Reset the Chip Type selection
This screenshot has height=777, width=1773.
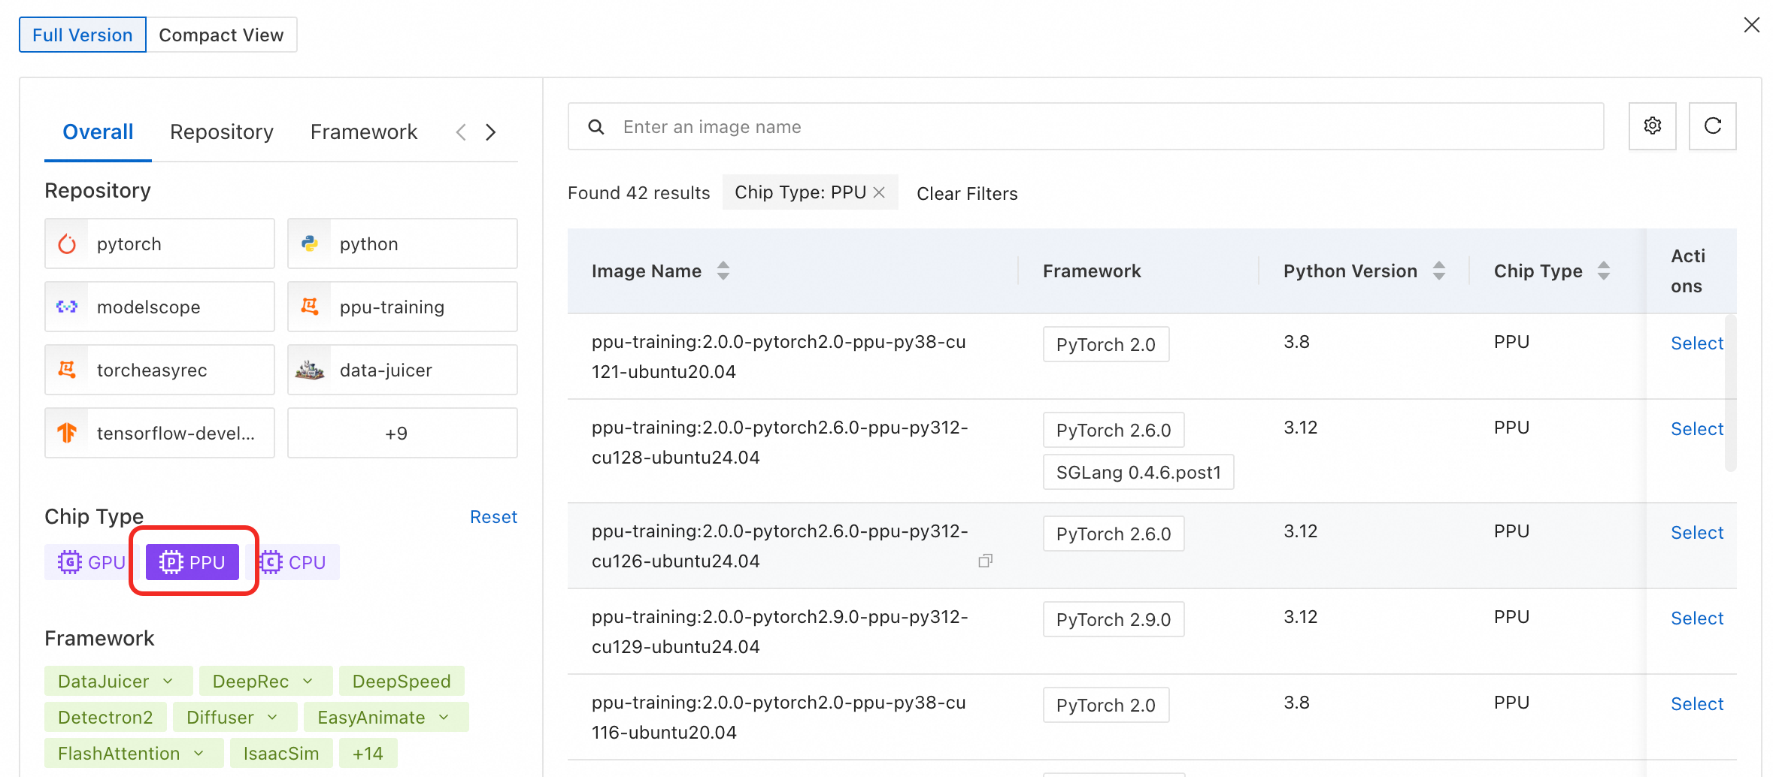click(493, 517)
